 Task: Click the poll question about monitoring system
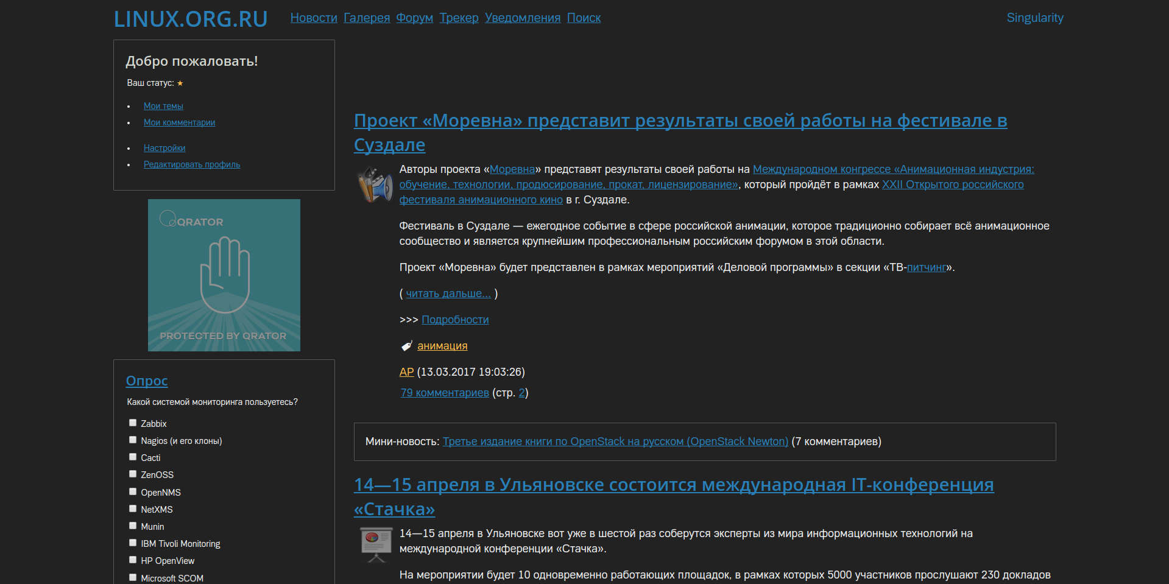click(x=212, y=402)
